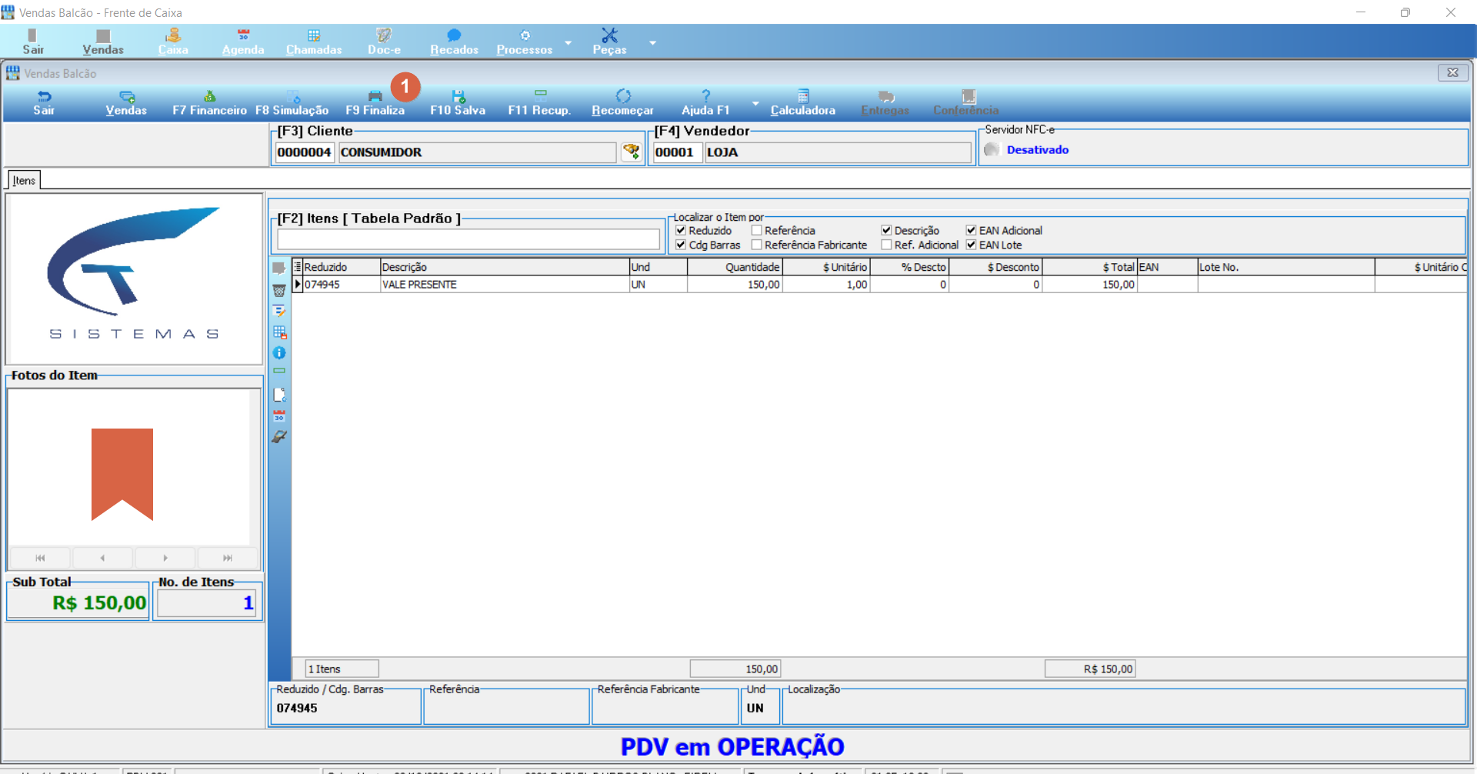This screenshot has height=774, width=1477.
Task: Click the green bar icon in side toolbar
Action: pyautogui.click(x=279, y=371)
